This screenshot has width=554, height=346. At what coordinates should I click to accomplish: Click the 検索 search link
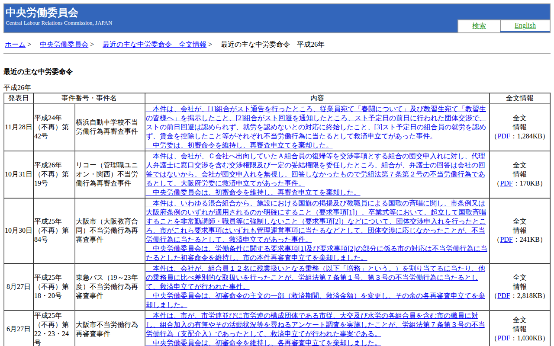point(479,26)
